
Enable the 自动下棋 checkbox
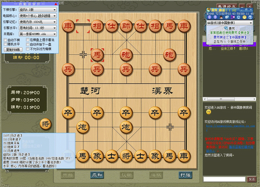pos(5,40)
